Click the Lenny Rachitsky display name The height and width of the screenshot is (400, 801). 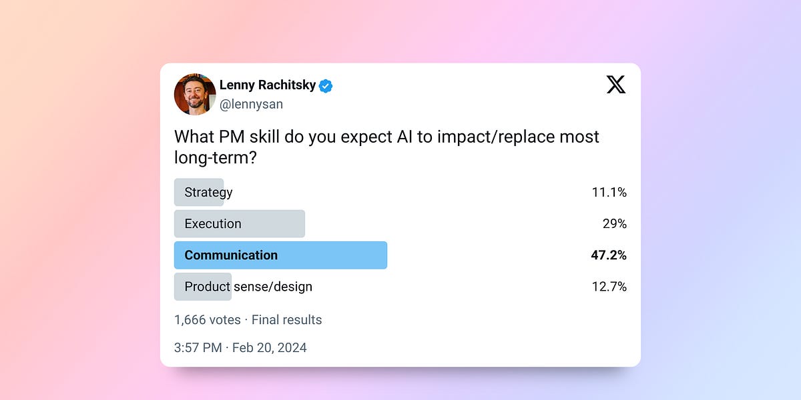click(267, 86)
